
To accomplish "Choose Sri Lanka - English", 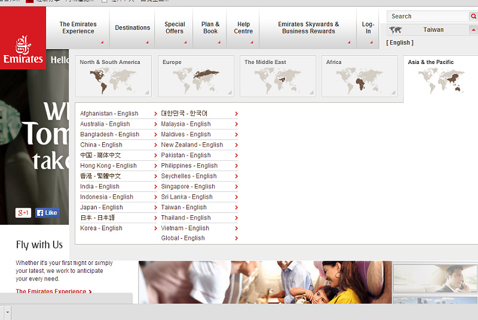I will pyautogui.click(x=186, y=197).
